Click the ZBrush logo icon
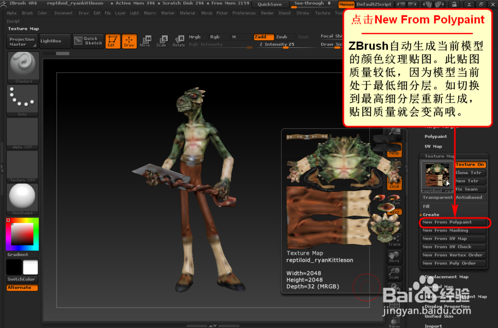The height and width of the screenshot is (328, 498). click(x=4, y=3)
